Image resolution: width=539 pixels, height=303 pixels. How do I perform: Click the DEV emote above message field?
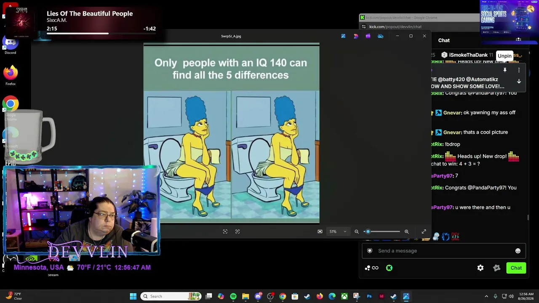click(x=455, y=237)
